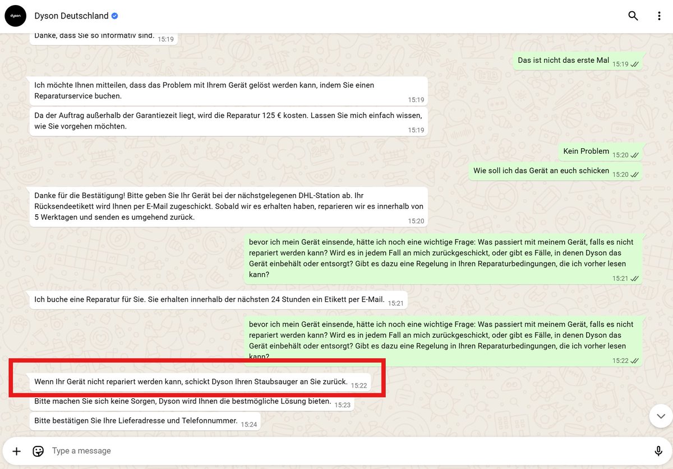Screen dimensions: 673x469
Task: Click read ticks on 'Wie soll ich das Gerät' message
Action: 635,175
